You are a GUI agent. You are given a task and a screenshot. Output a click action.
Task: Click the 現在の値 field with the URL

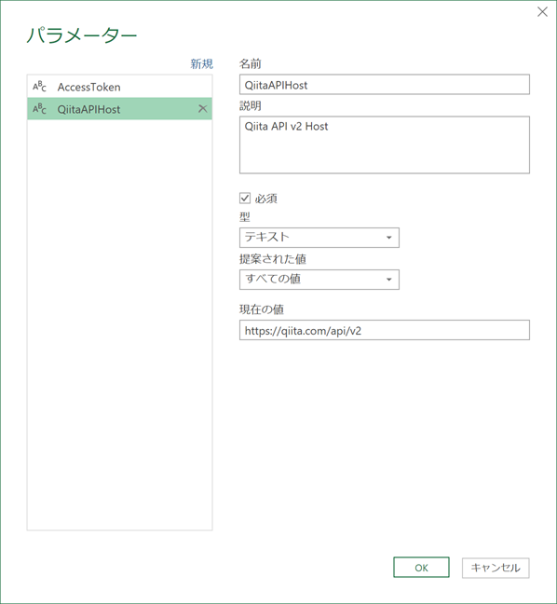[x=384, y=330]
